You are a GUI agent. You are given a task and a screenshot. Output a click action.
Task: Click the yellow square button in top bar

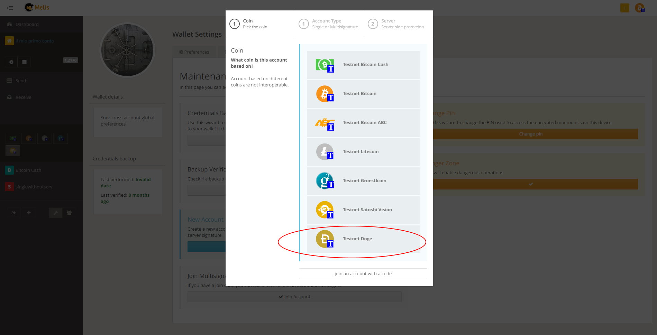[x=625, y=8]
